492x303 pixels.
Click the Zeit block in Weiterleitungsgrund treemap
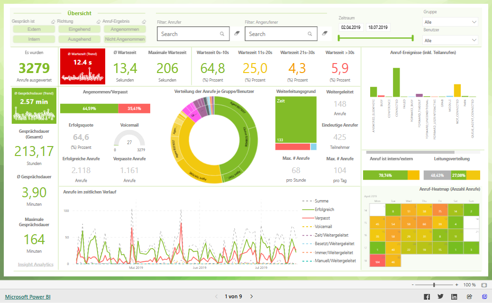(x=296, y=119)
